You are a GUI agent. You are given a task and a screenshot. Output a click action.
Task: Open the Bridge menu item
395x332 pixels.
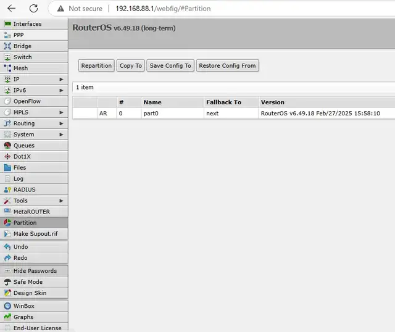[34, 46]
